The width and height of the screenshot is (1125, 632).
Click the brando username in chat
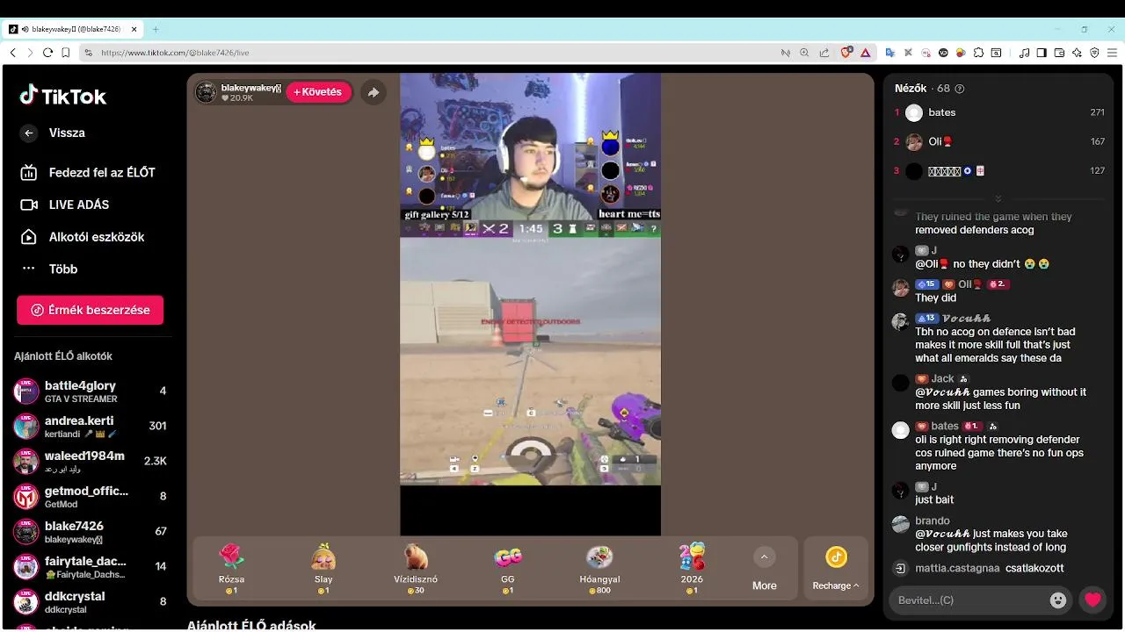(933, 521)
